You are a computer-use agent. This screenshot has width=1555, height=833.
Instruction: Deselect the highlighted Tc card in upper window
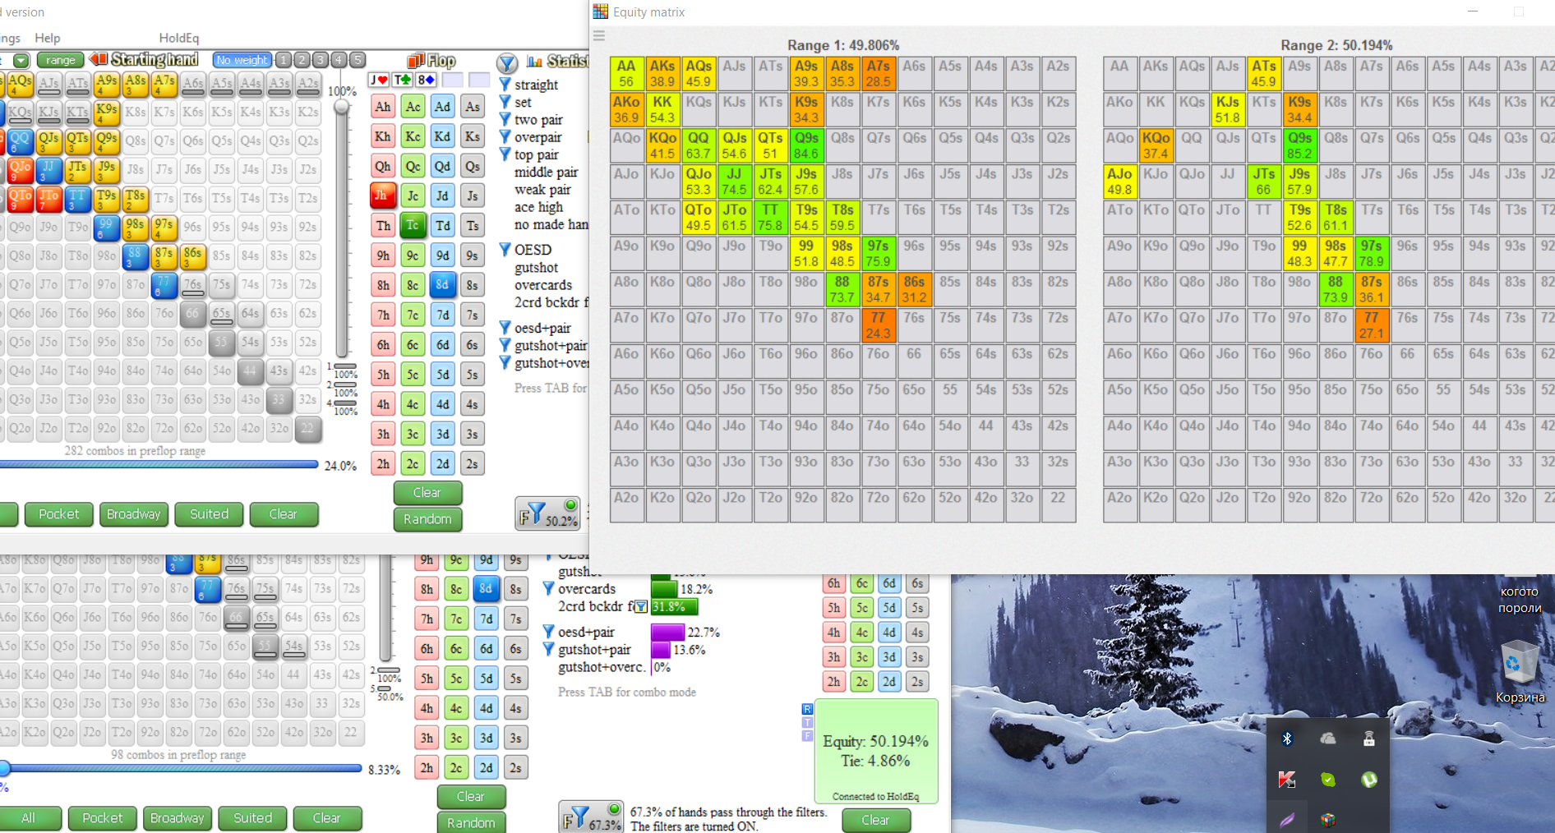tap(413, 225)
